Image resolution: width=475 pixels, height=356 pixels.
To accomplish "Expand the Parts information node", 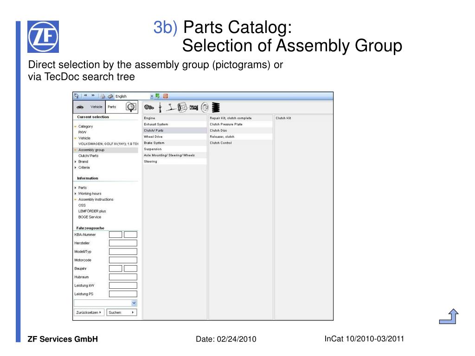I will click(76, 188).
